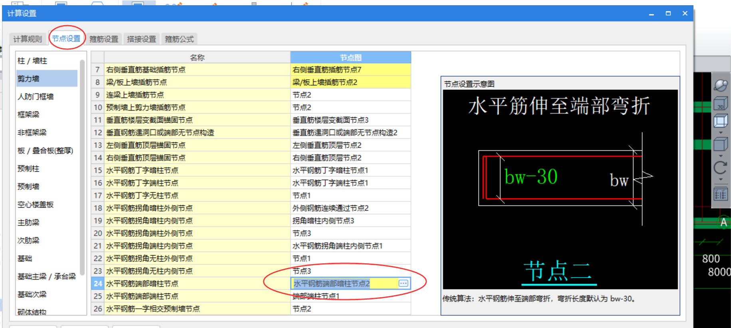The height and width of the screenshot is (328, 731).
Task: Select row 24 水平钢筋端部暗柱节点
Action: pos(197,284)
